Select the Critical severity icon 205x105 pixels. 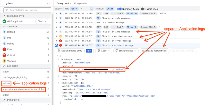[x=4, y=55]
